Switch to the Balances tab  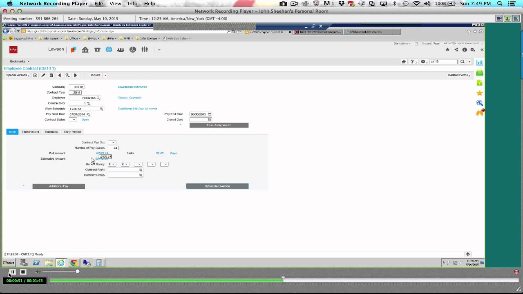[x=51, y=132]
